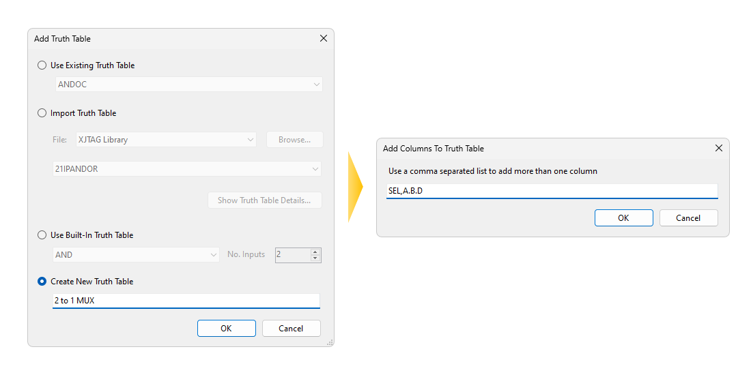Click the SEL,A,B,D column names field
Image resolution: width=751 pixels, height=375 pixels.
552,191
